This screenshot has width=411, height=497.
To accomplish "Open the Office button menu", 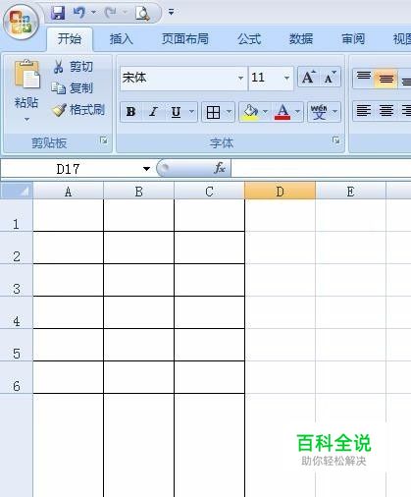I will (x=21, y=22).
